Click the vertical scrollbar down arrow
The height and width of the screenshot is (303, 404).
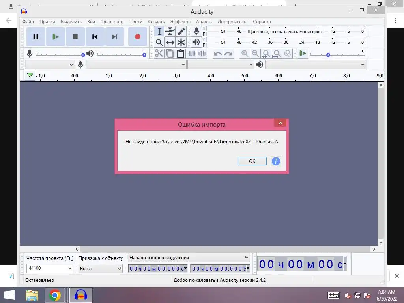tap(381, 243)
